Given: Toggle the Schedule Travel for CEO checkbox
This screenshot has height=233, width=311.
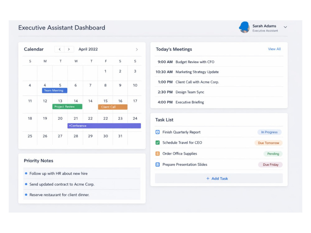Looking at the screenshot, I should 157,143.
